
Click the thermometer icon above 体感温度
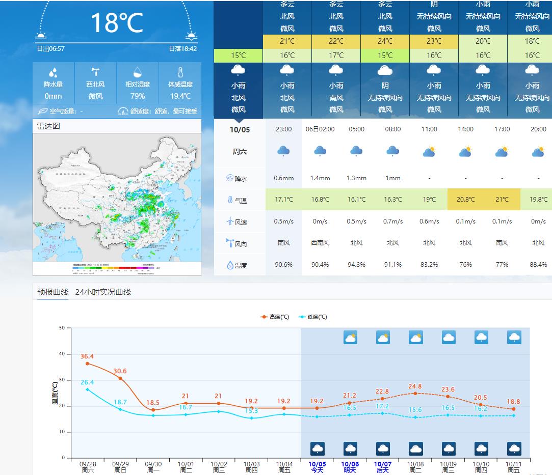pos(180,72)
